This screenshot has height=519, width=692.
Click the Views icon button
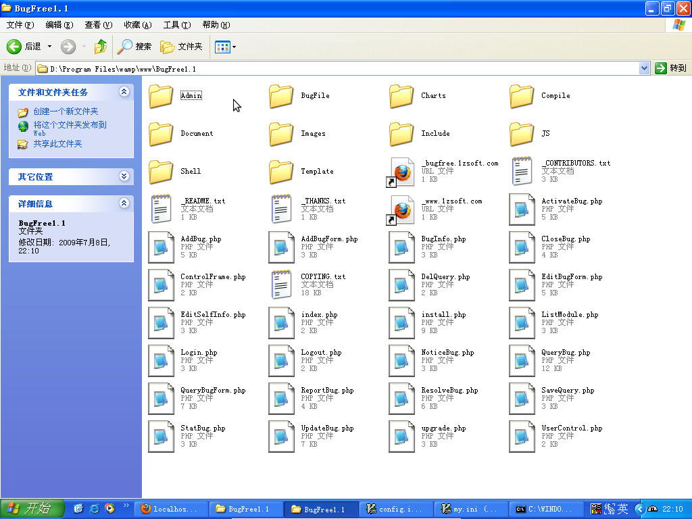pyautogui.click(x=222, y=47)
